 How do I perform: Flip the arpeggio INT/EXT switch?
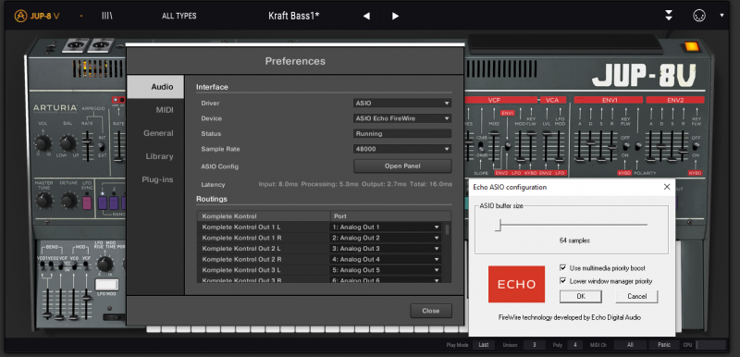[x=101, y=146]
